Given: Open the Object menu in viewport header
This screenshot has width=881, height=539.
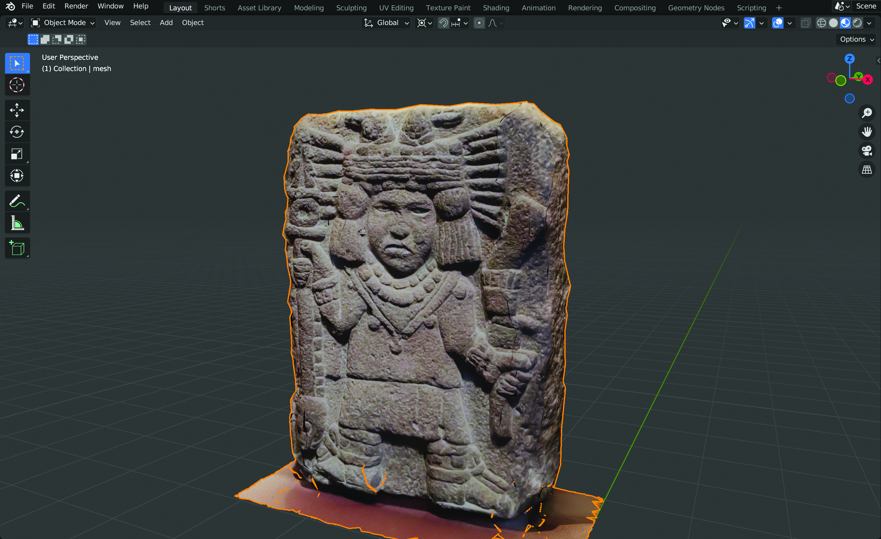Looking at the screenshot, I should pos(193,23).
